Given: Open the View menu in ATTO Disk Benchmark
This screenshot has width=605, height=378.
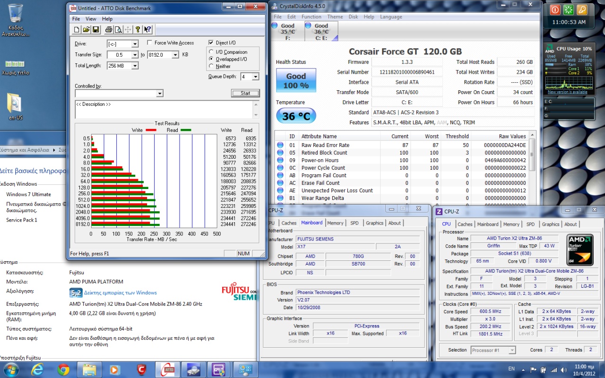Looking at the screenshot, I should [91, 19].
